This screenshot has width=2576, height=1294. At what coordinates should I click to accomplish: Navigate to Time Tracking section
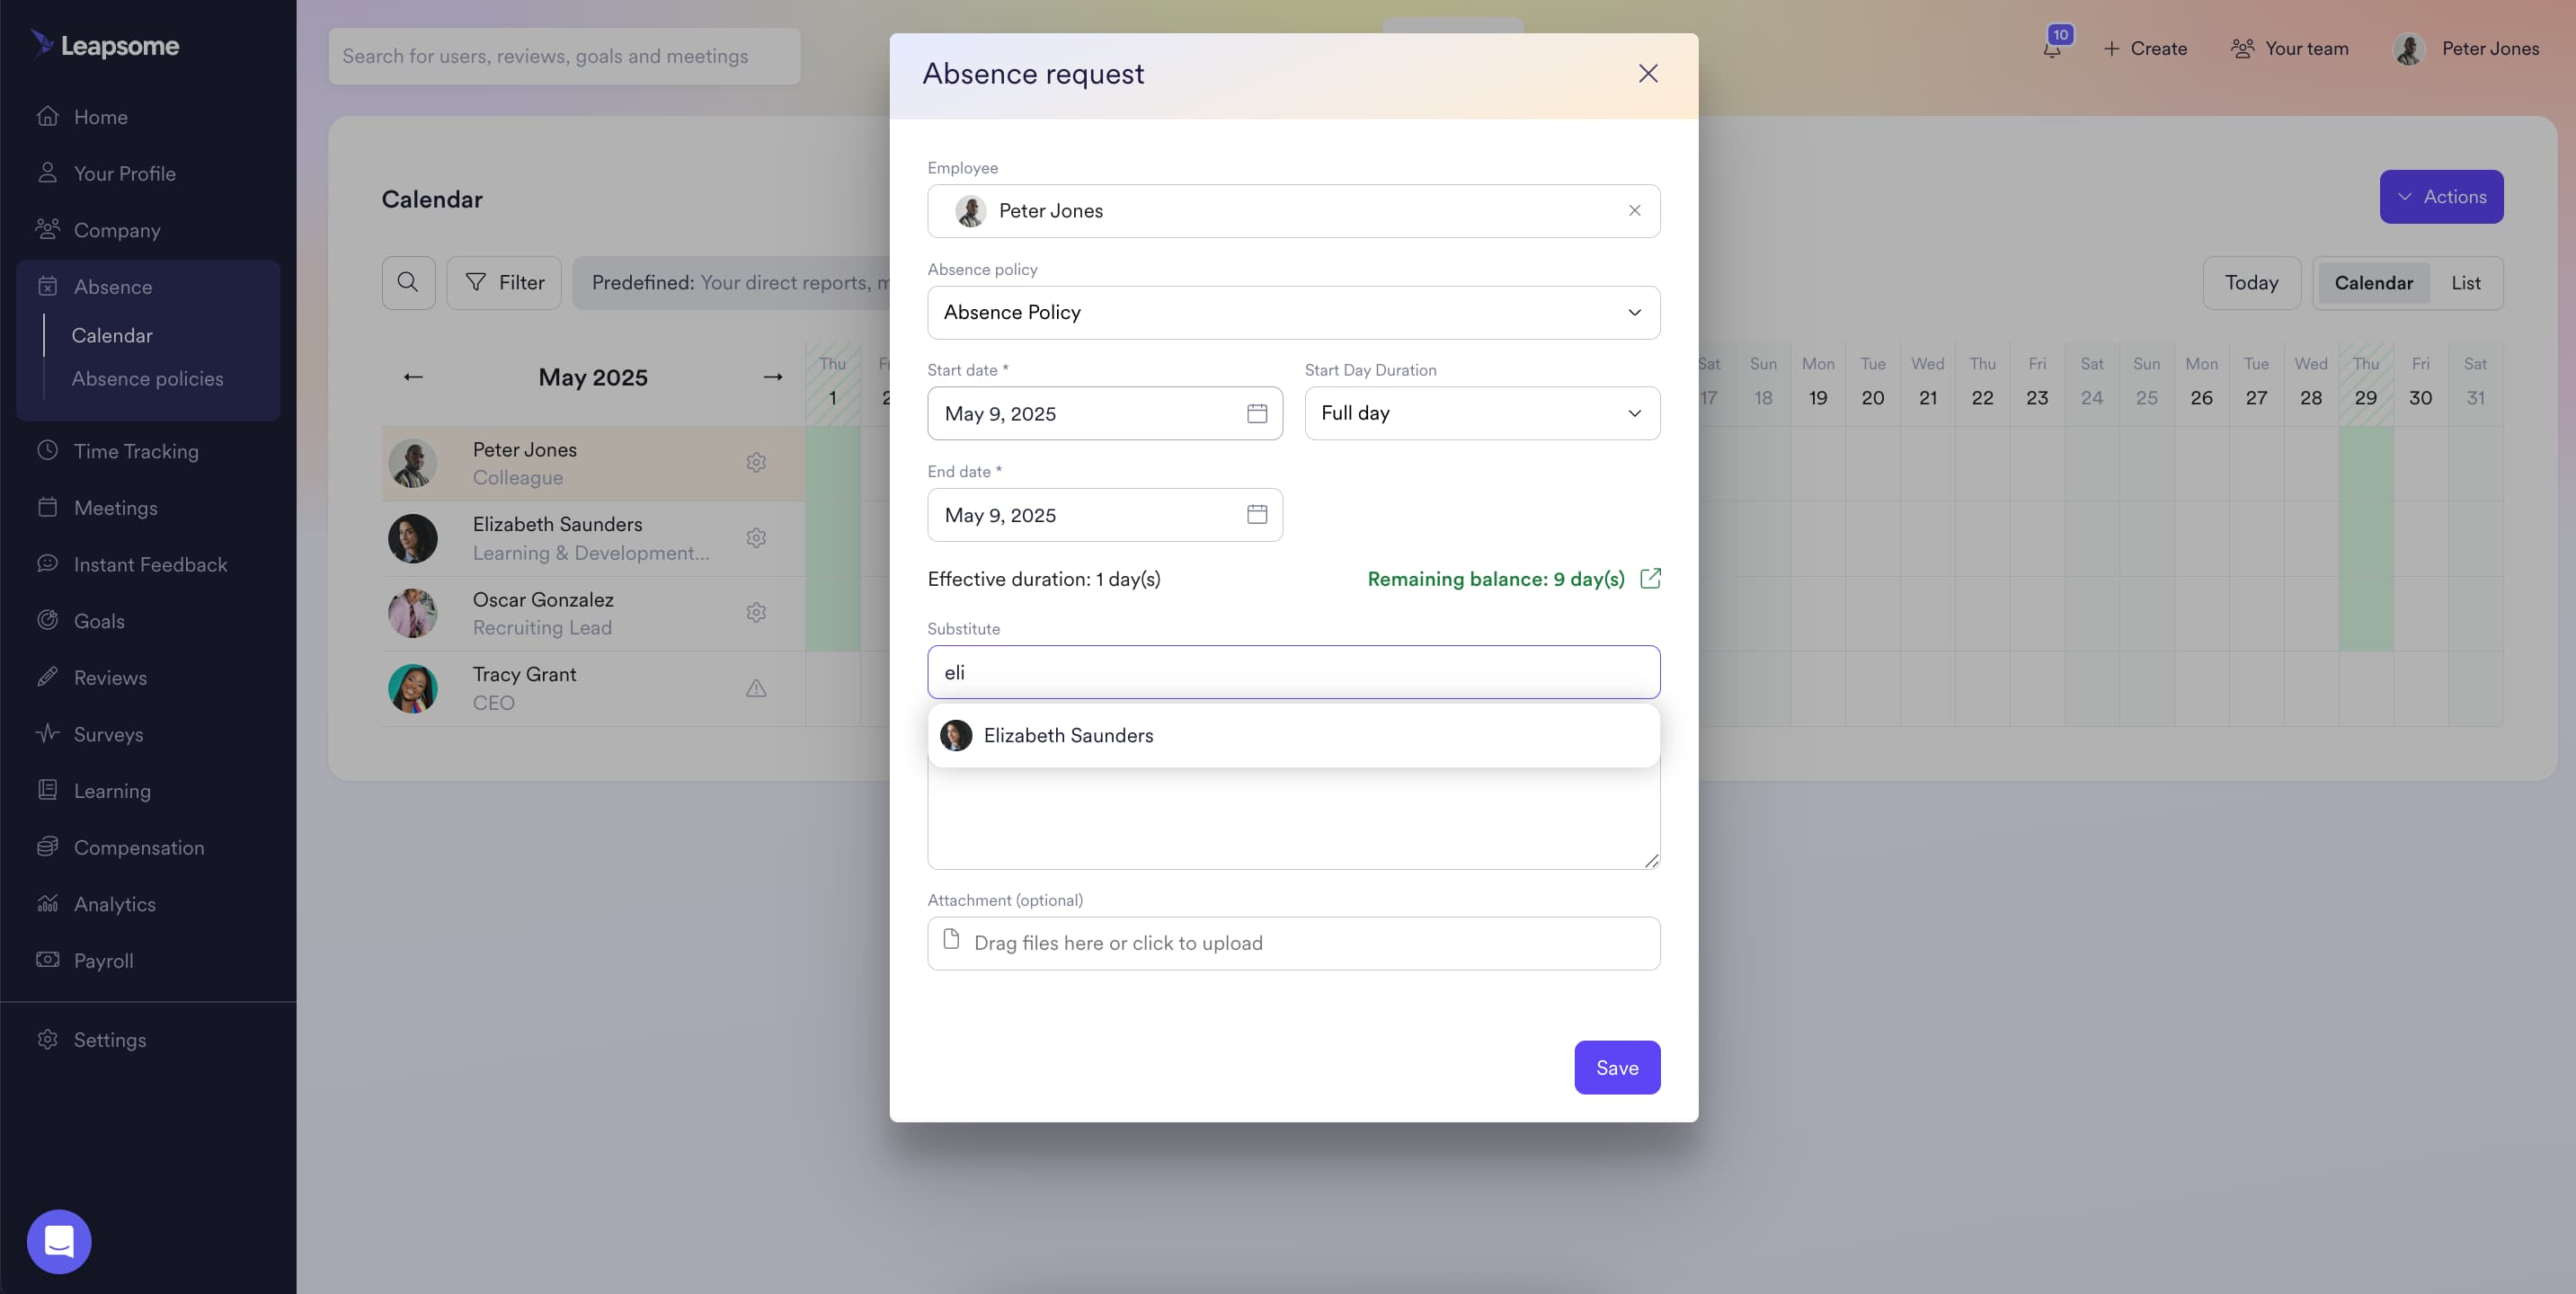click(x=136, y=451)
